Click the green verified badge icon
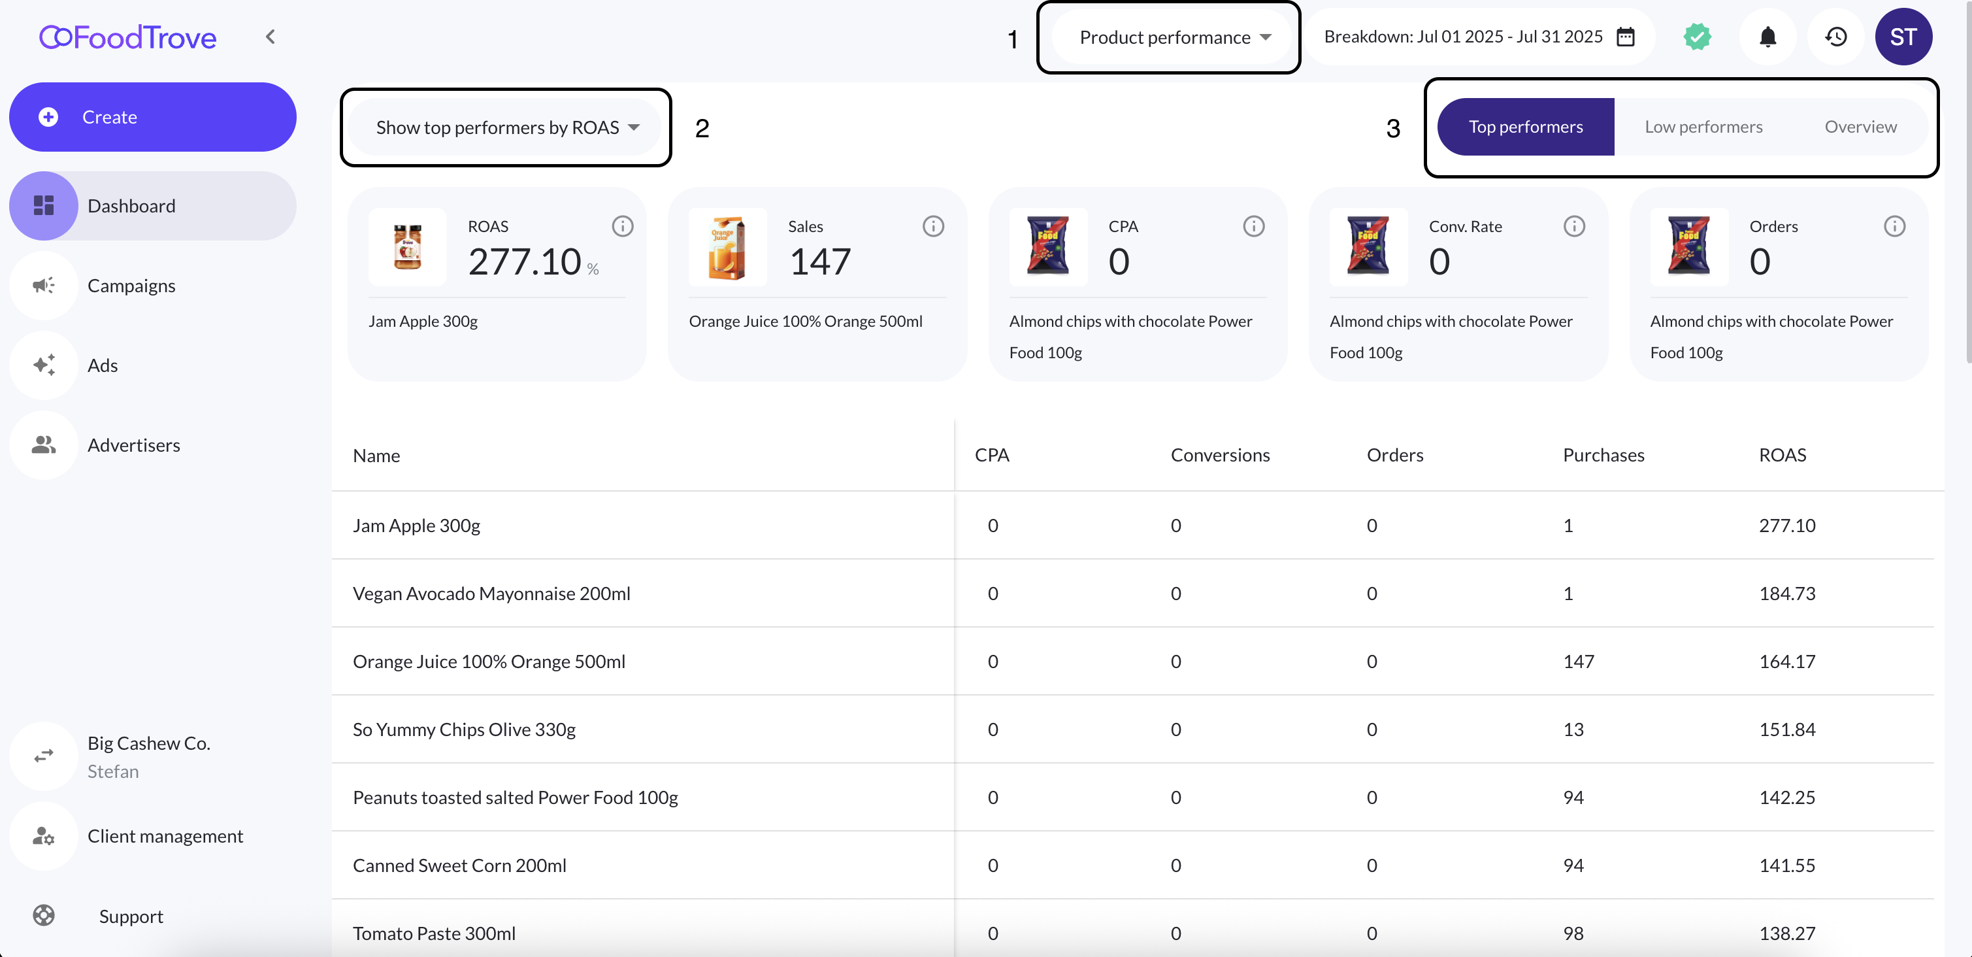 pos(1697,37)
